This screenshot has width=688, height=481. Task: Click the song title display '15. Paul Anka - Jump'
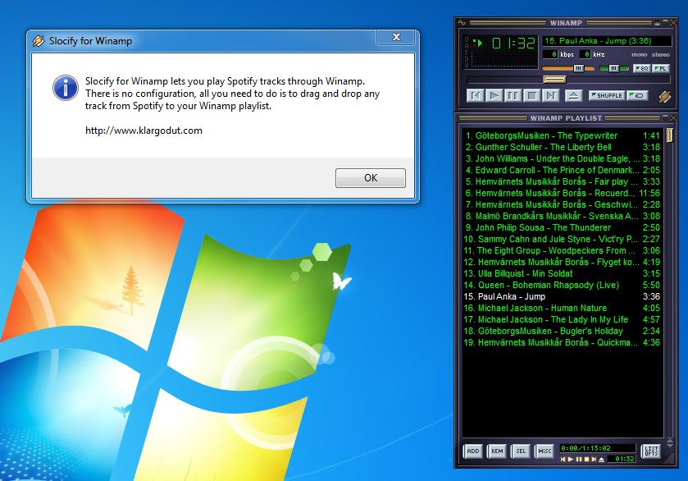click(607, 41)
